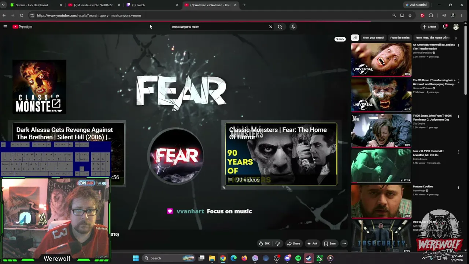
Task: Open the Spotify taskbar icon
Action: pos(298,258)
